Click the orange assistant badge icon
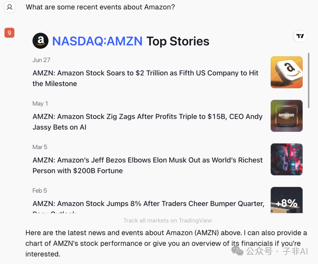The width and height of the screenshot is (318, 264). pyautogui.click(x=9, y=33)
